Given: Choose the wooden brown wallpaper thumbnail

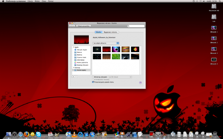Looking at the screenshot, I should (x=106, y=56).
